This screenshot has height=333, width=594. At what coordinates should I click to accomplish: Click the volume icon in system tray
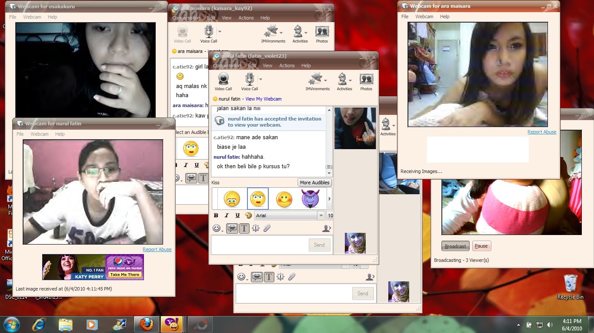tap(550, 325)
